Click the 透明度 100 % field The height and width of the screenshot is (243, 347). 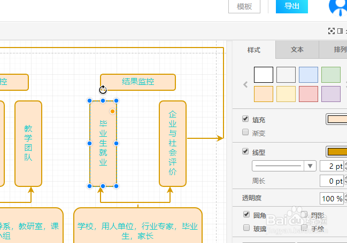331,198
